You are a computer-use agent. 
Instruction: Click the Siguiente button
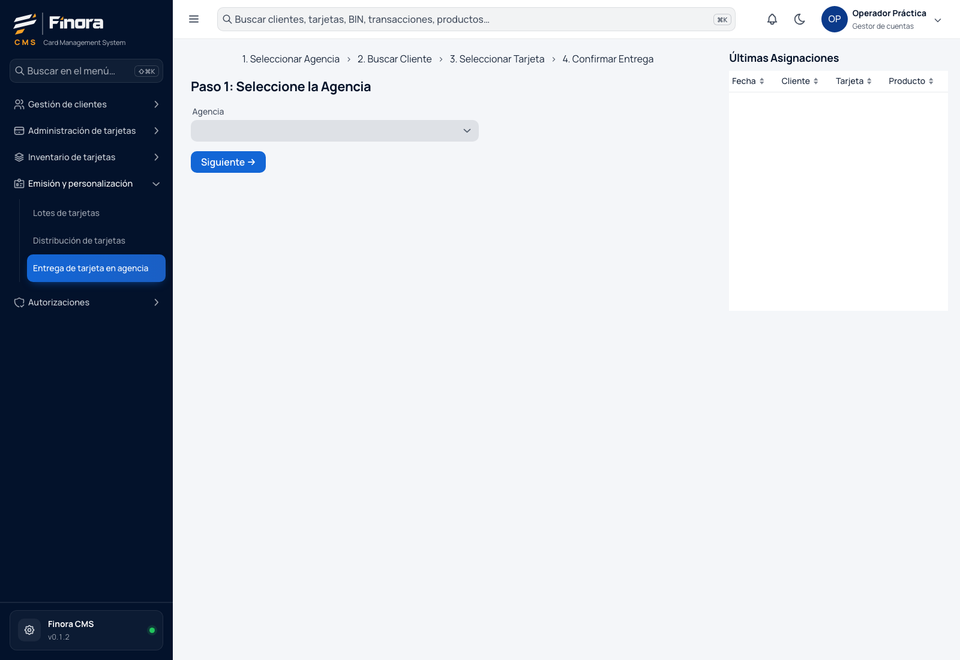click(228, 162)
